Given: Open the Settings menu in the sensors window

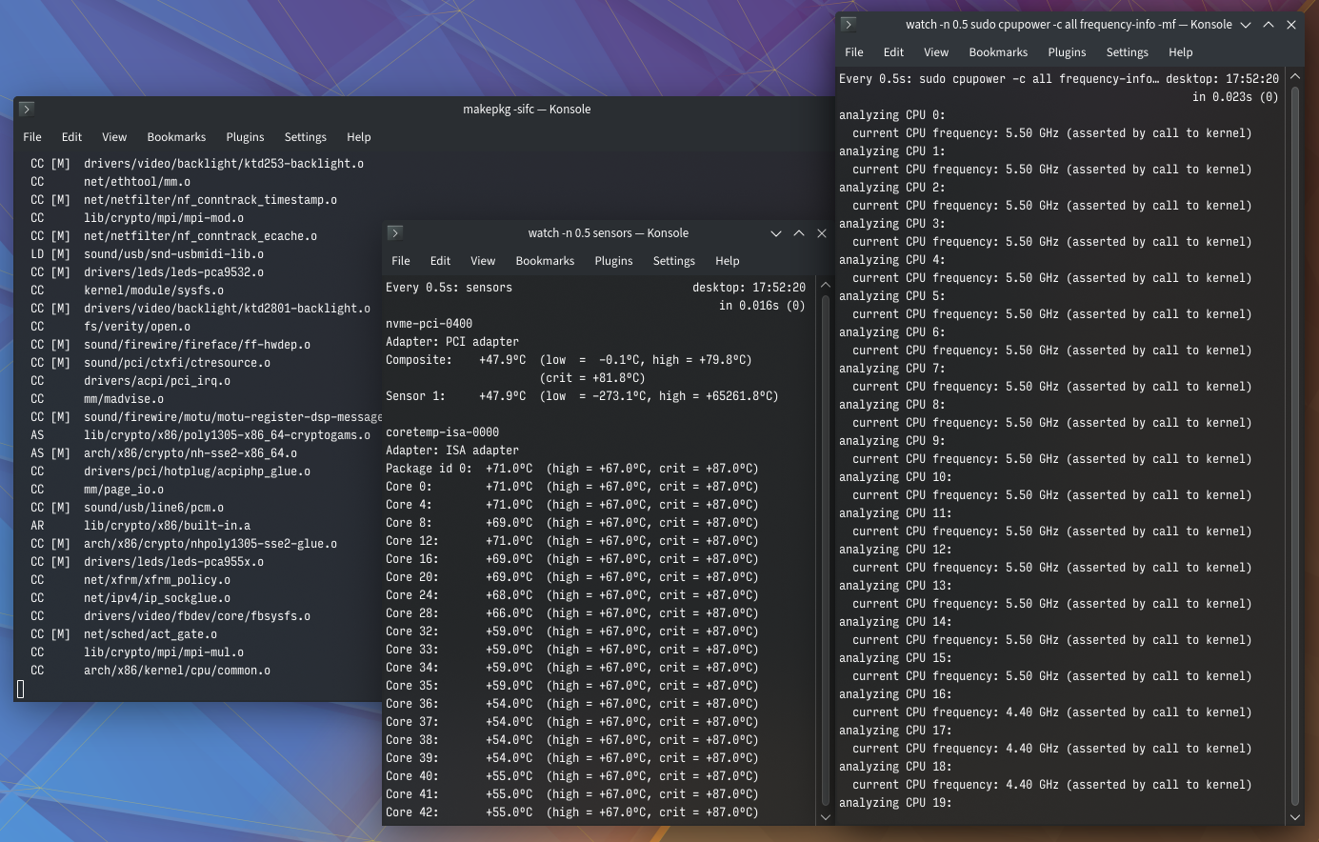Looking at the screenshot, I should [673, 261].
